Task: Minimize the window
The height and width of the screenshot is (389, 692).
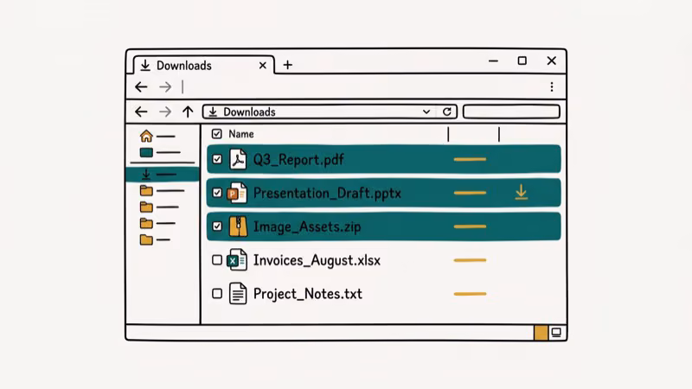Action: pyautogui.click(x=493, y=61)
